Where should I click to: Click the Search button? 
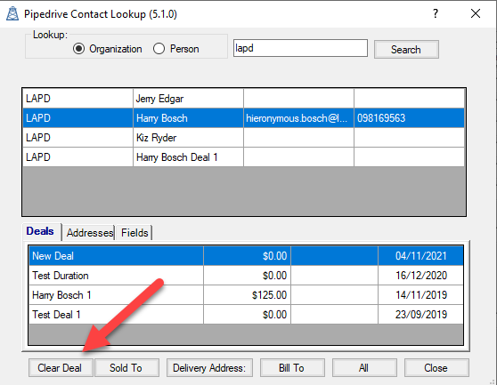[x=406, y=50]
